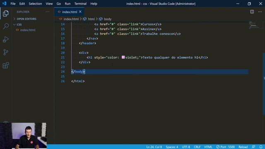Change indentation via Spaces: 4
The width and height of the screenshot is (265, 149).
[x=172, y=147]
